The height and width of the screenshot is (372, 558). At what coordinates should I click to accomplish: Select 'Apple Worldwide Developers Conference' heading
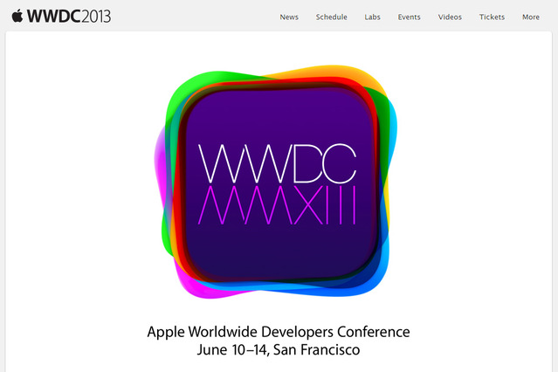pos(279,332)
